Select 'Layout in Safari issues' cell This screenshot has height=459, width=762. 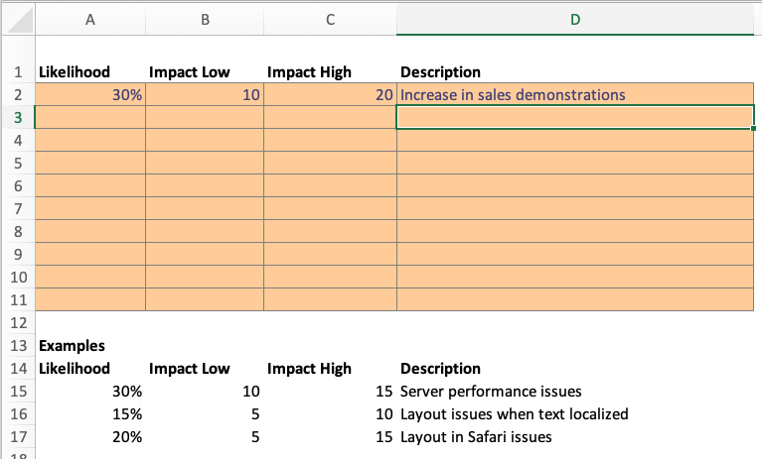coord(575,437)
